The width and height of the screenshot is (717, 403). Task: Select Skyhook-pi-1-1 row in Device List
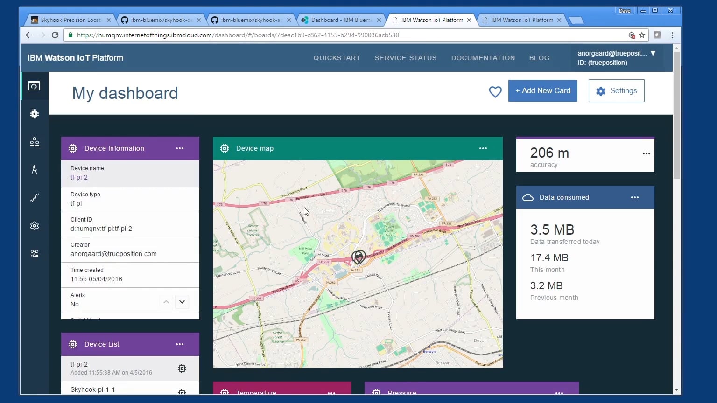(130, 389)
